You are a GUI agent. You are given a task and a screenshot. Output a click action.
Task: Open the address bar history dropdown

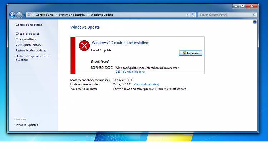(x=187, y=15)
